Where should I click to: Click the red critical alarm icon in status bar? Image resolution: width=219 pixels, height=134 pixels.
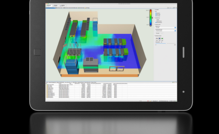pos(148,101)
